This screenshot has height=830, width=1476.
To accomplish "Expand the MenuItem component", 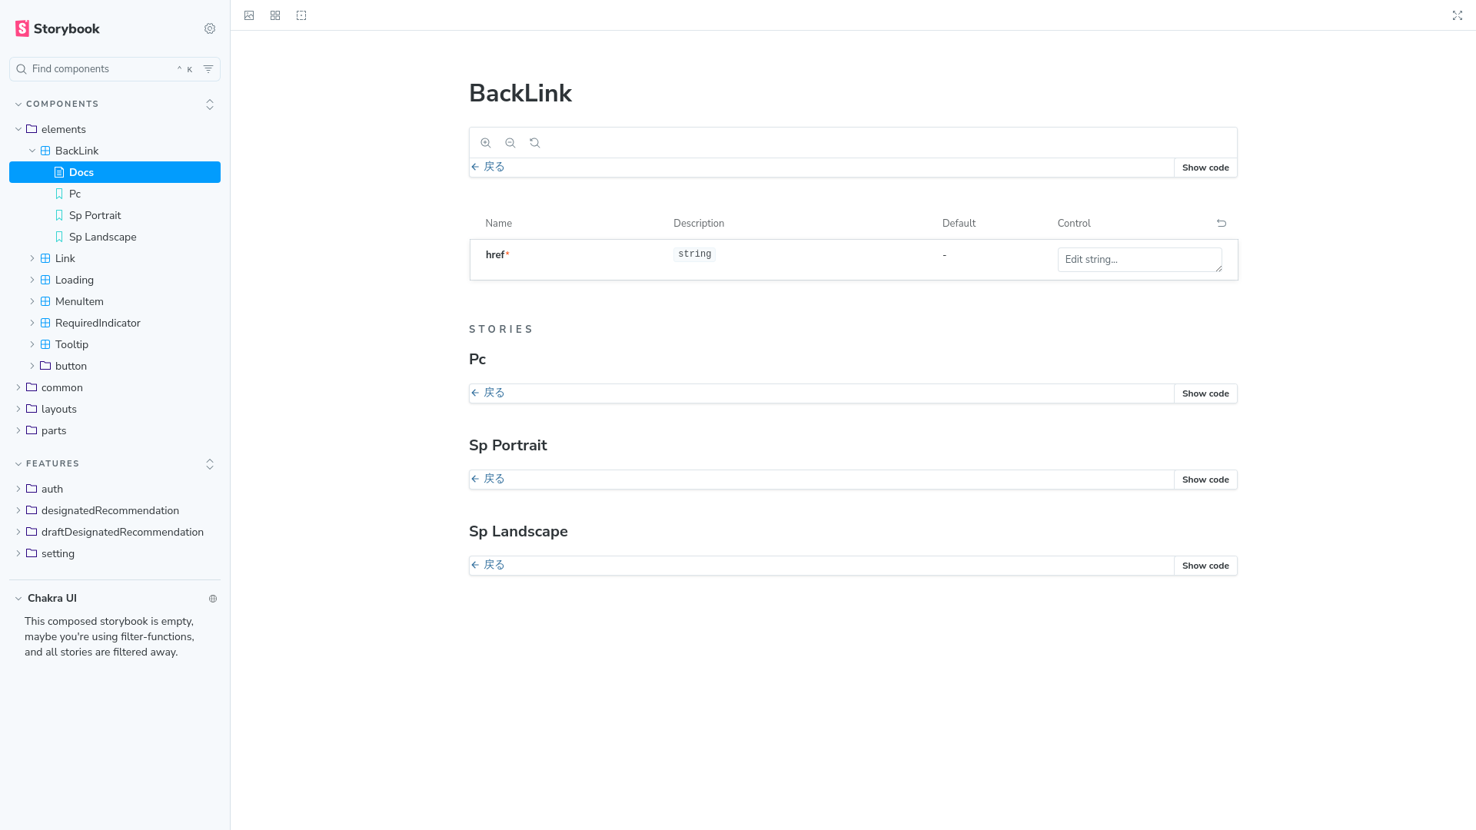I will coord(115,301).
